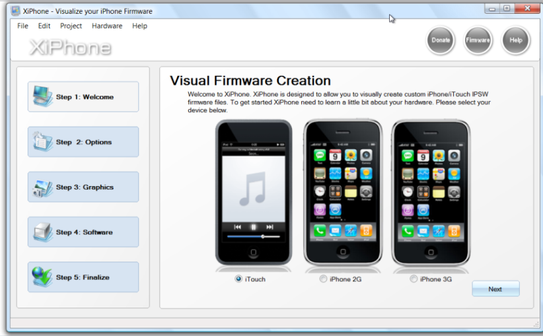
Task: Click the round Help button
Action: [x=516, y=40]
